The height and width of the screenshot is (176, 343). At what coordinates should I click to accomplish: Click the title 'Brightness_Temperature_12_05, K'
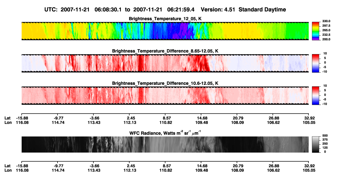165,19
